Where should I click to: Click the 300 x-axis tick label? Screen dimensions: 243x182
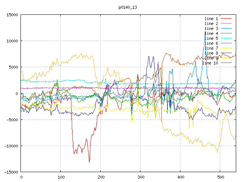point(140,177)
